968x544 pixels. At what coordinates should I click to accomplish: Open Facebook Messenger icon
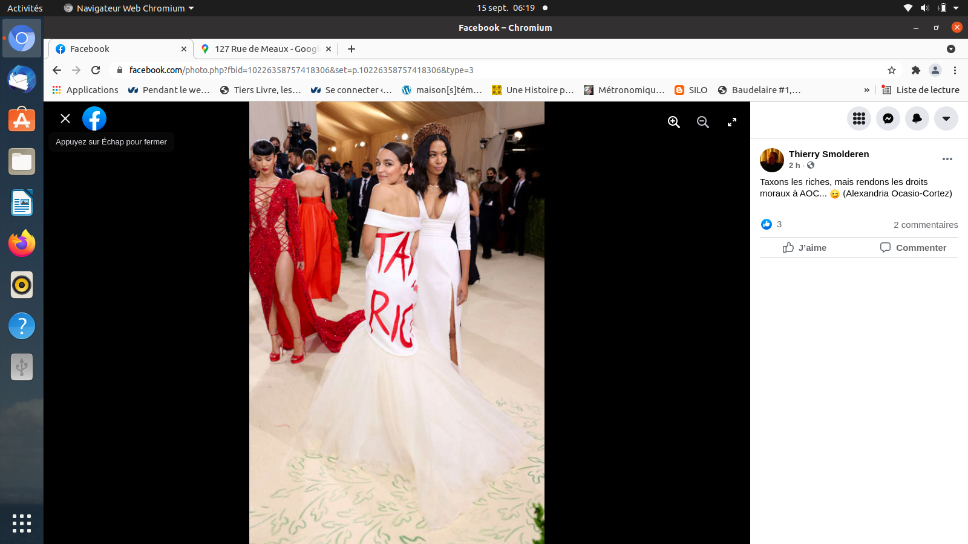coord(888,118)
